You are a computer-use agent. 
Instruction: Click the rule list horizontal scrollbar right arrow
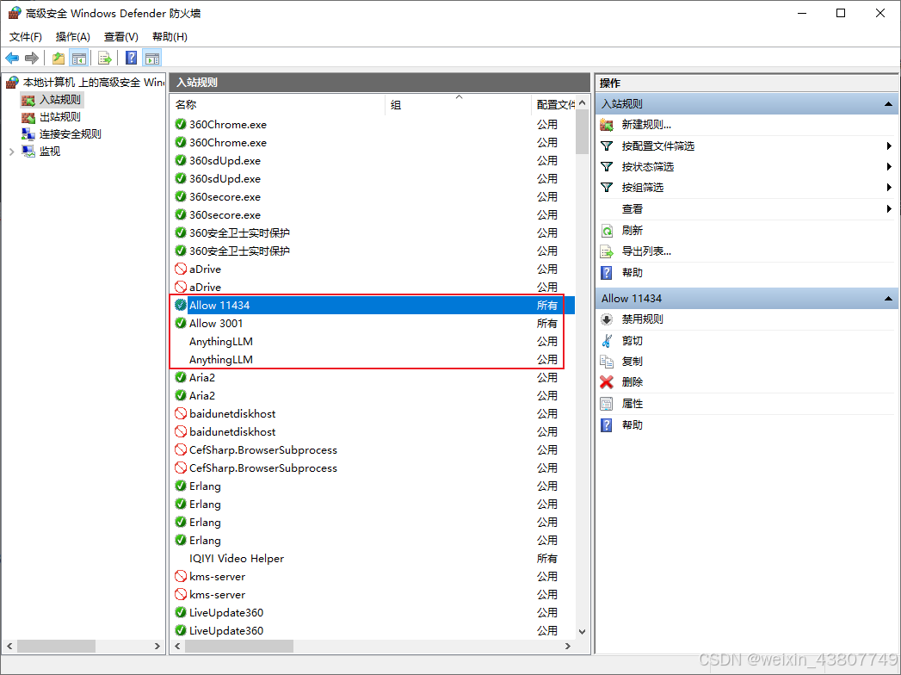[568, 647]
